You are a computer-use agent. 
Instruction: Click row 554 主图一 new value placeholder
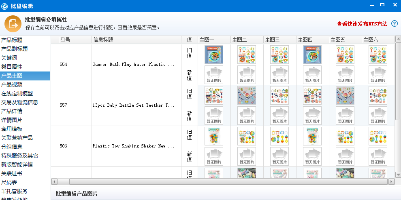(214, 75)
